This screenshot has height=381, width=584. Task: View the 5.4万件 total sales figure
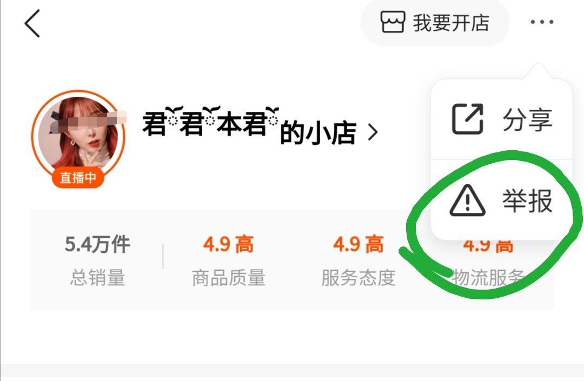pyautogui.click(x=97, y=244)
